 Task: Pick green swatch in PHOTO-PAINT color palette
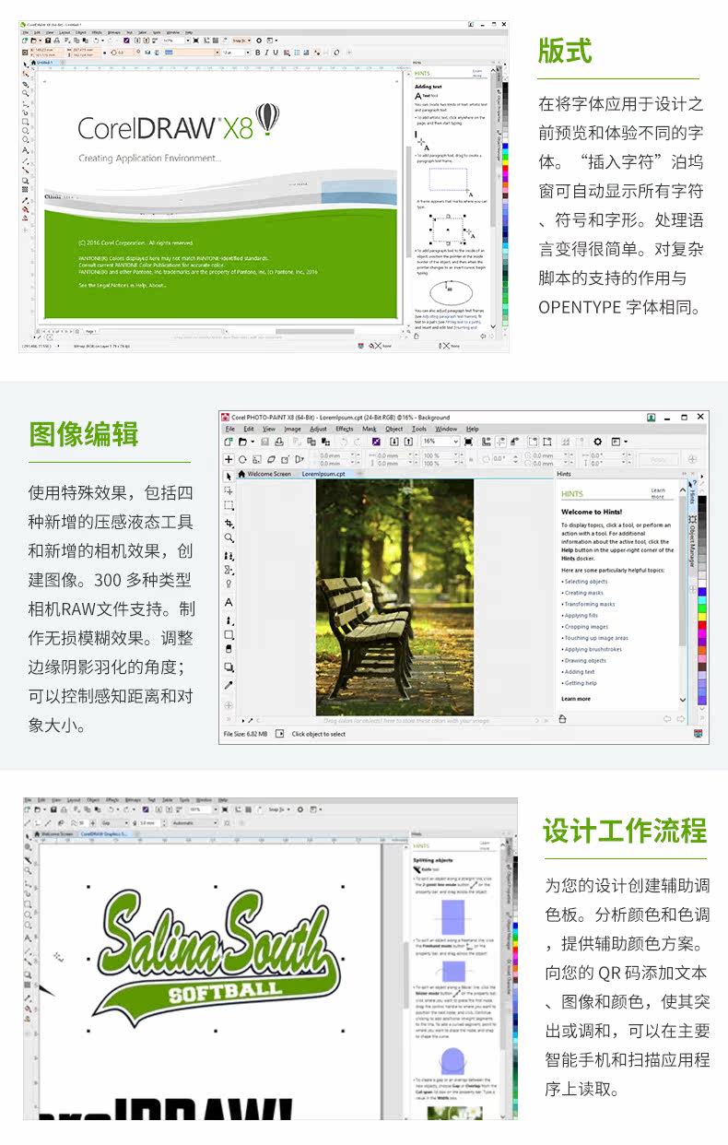coord(701,608)
